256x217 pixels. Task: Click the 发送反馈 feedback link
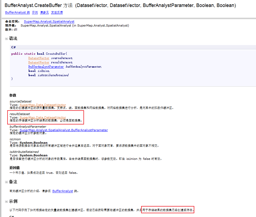click(57, 12)
